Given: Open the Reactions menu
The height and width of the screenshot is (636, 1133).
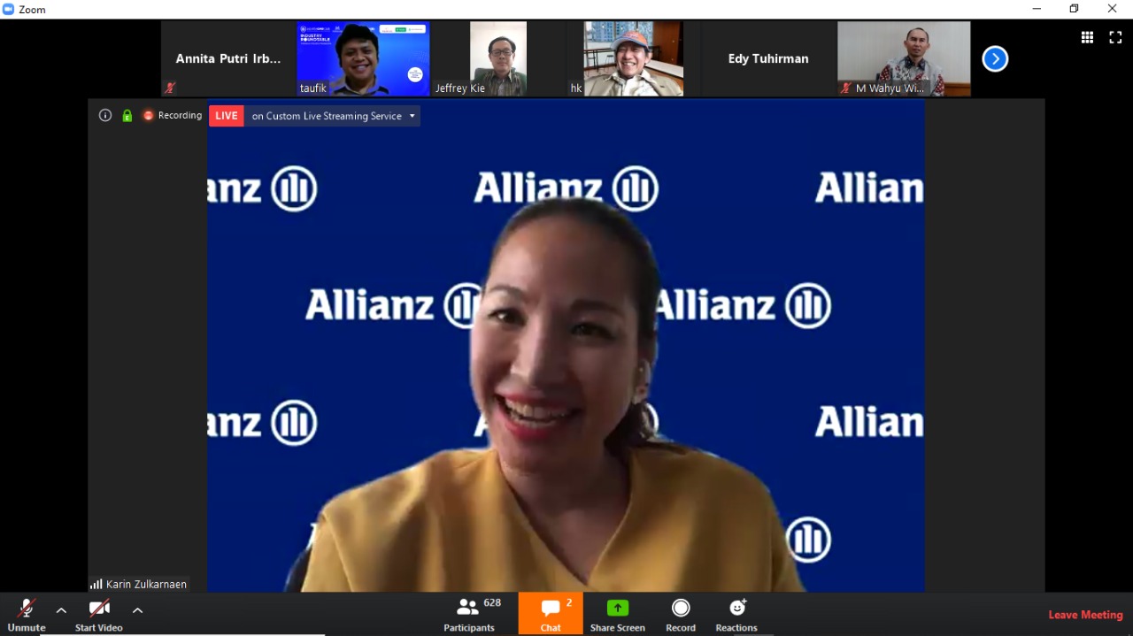Looking at the screenshot, I should point(736,614).
